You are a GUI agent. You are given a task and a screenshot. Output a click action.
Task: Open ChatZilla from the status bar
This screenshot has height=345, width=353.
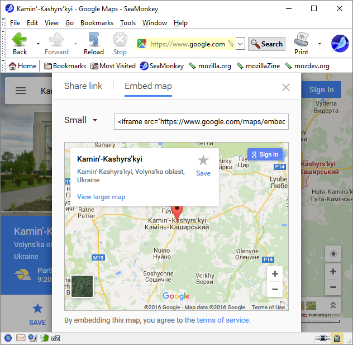click(x=55, y=338)
